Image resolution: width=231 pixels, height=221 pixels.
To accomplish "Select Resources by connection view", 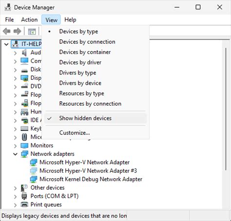I will [x=96, y=104].
